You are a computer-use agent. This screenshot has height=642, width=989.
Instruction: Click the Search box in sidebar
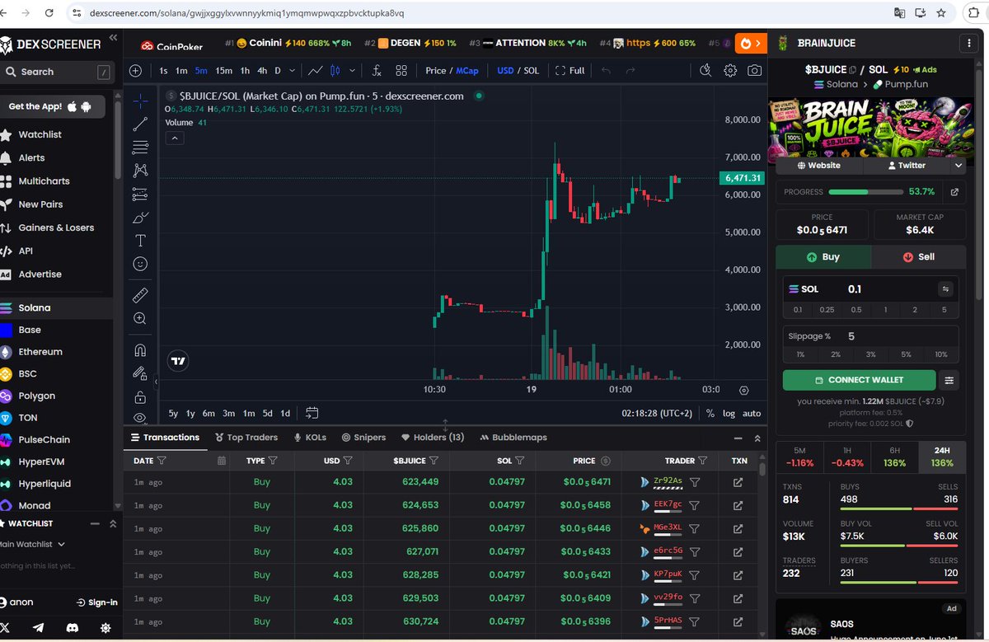[x=57, y=72]
